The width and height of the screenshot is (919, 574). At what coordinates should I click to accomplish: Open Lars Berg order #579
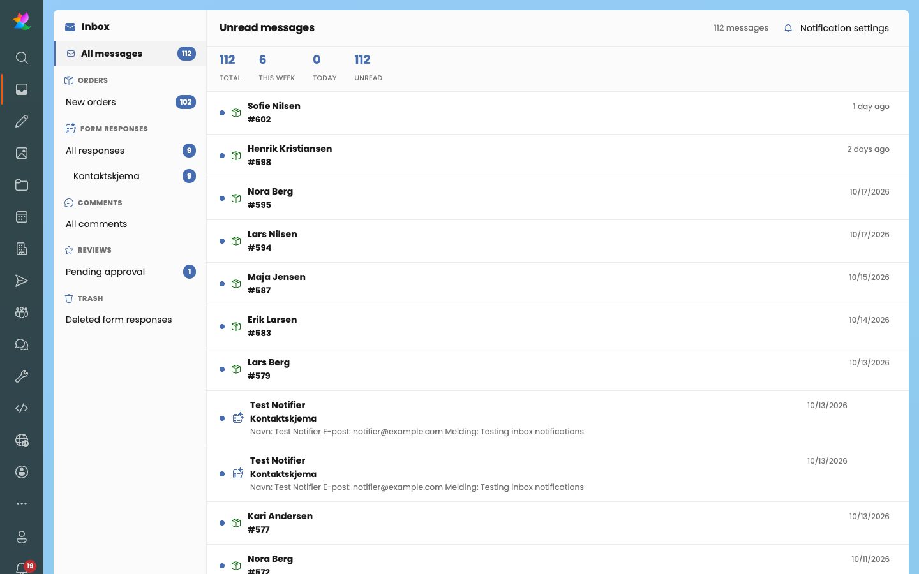558,369
